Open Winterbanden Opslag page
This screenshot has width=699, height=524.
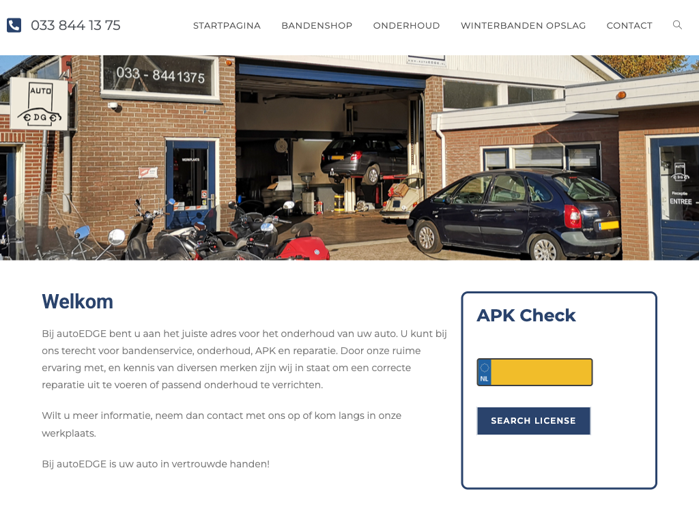pos(523,26)
